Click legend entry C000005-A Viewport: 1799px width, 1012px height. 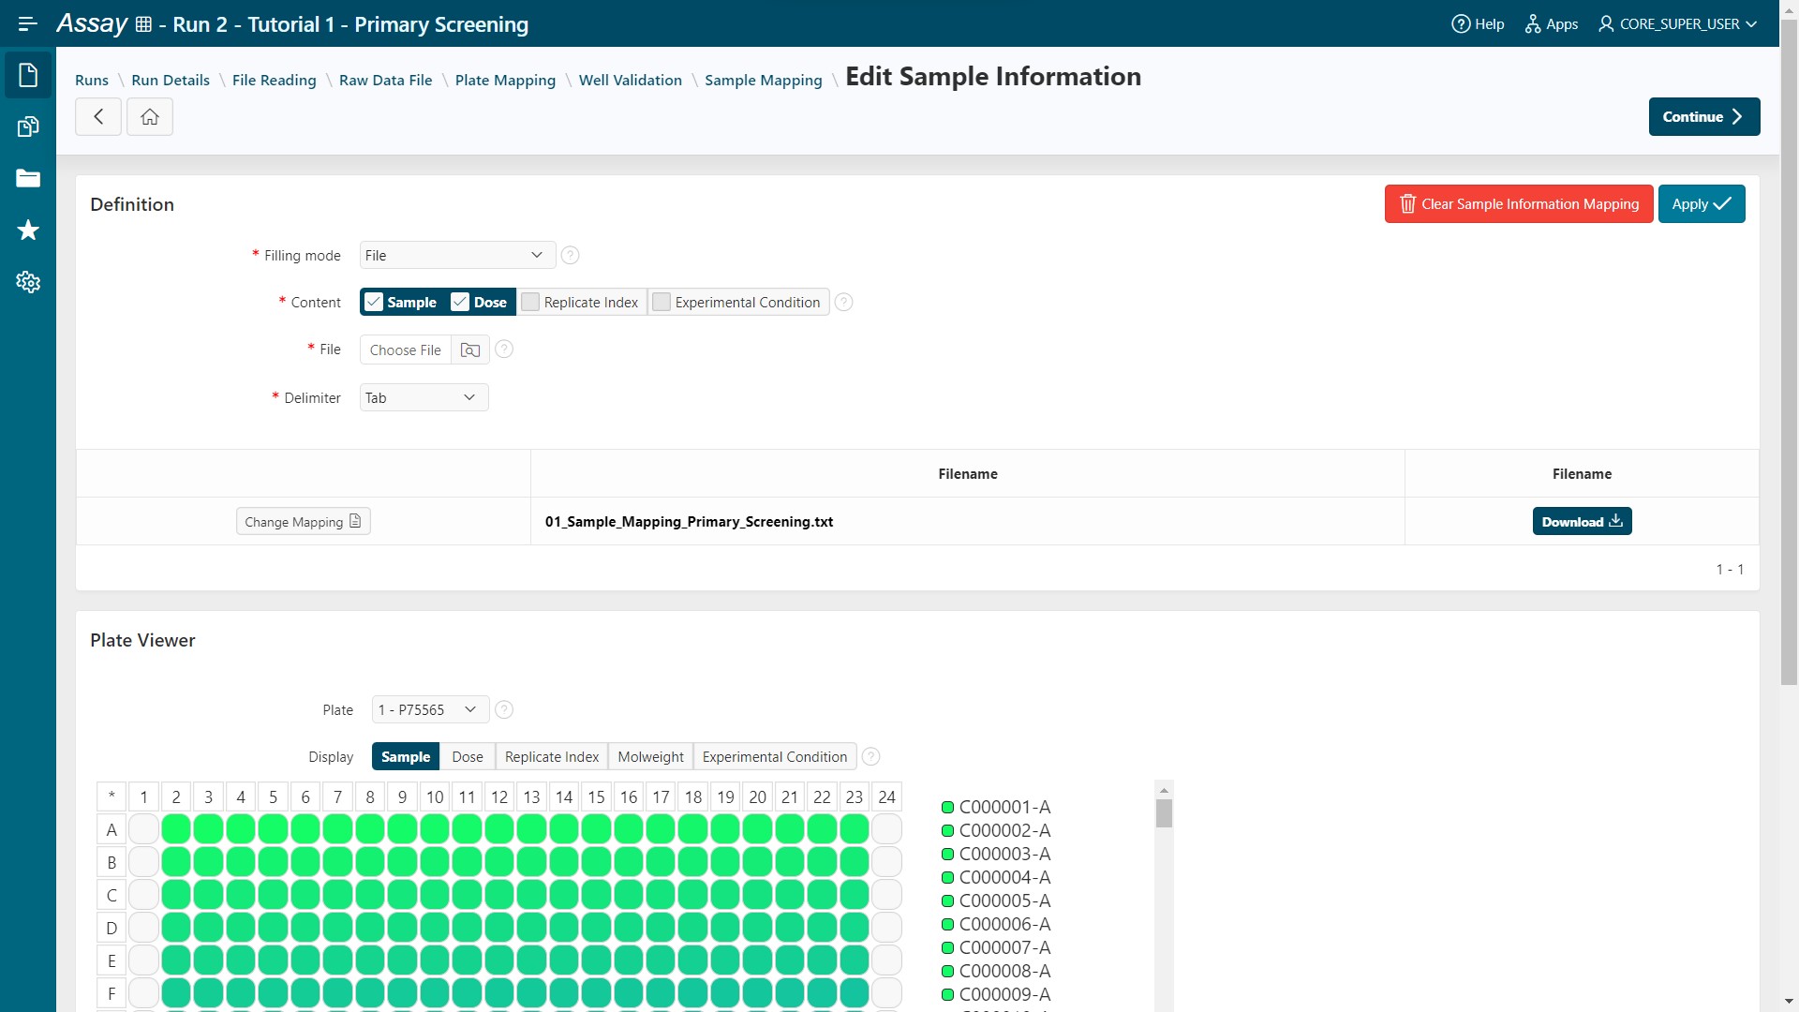[997, 900]
